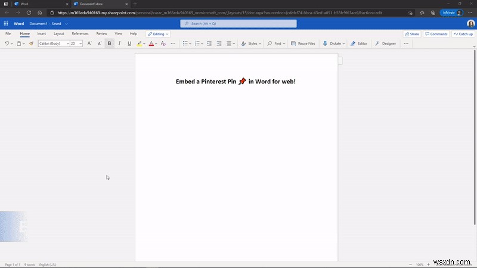Select the Format Painter icon
Viewport: 477px width, 268px height.
coord(31,43)
